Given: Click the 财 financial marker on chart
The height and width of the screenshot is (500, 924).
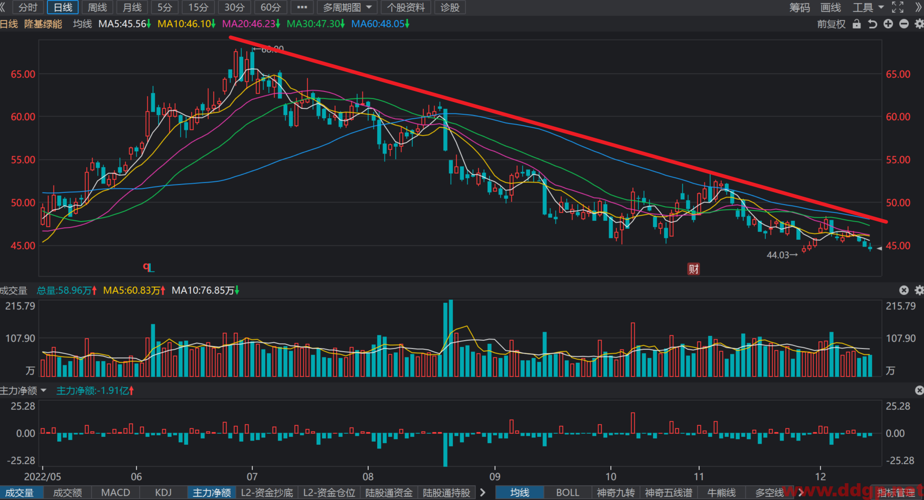Looking at the screenshot, I should tap(693, 269).
